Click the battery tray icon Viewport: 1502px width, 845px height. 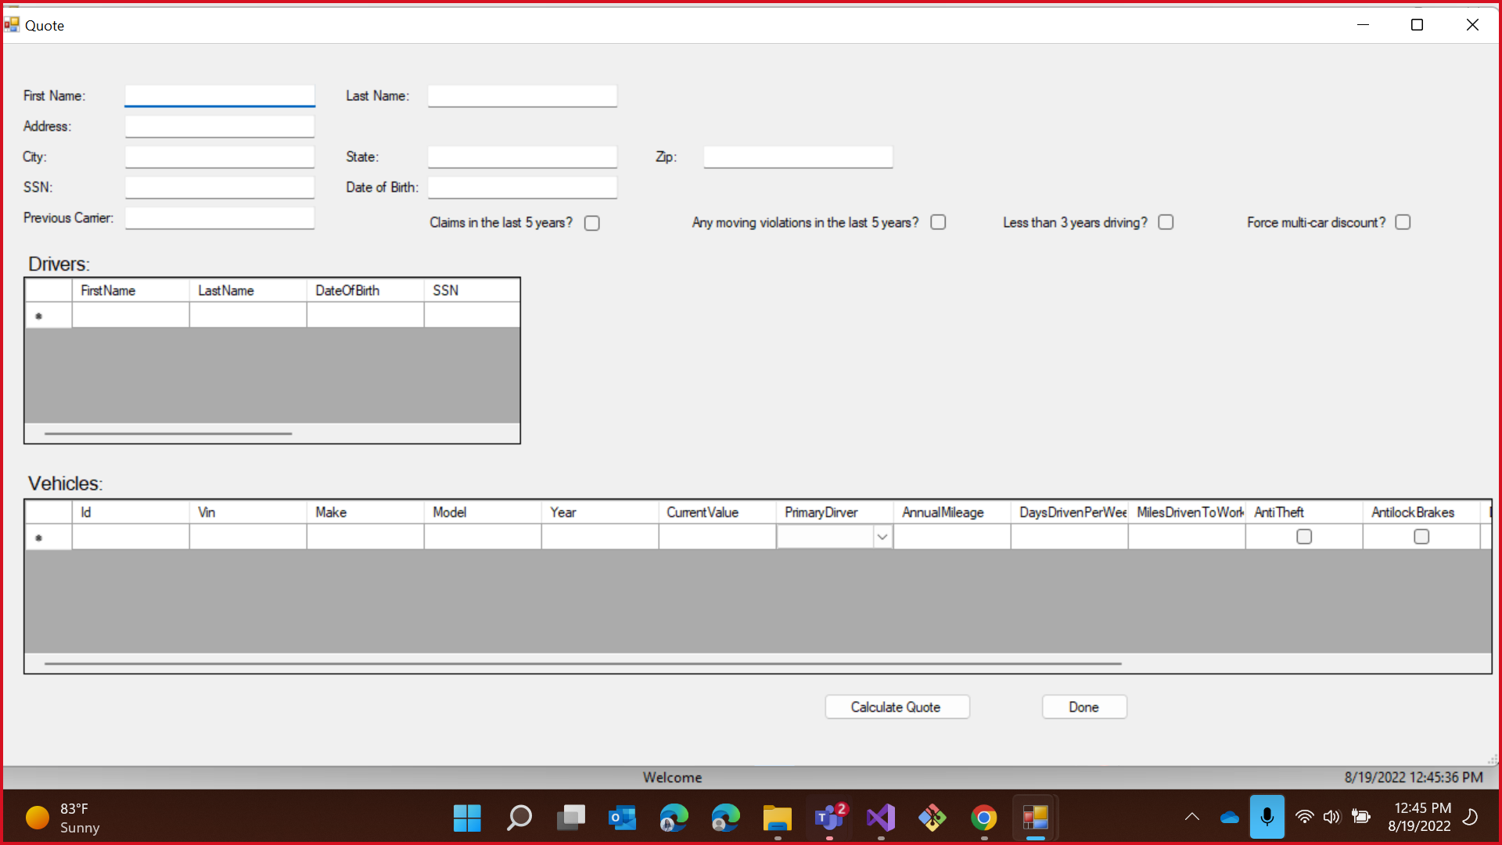pos(1360,818)
